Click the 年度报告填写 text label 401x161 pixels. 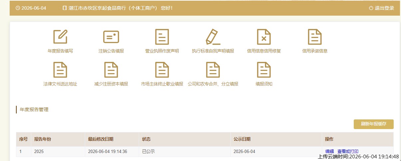click(60, 51)
